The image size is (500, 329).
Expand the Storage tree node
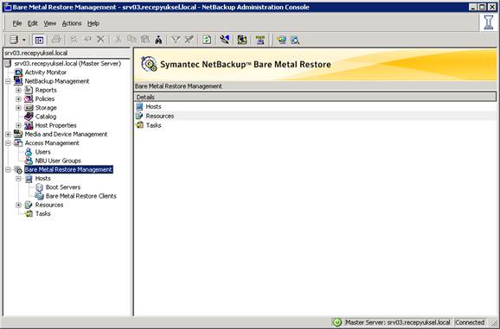tap(18, 108)
